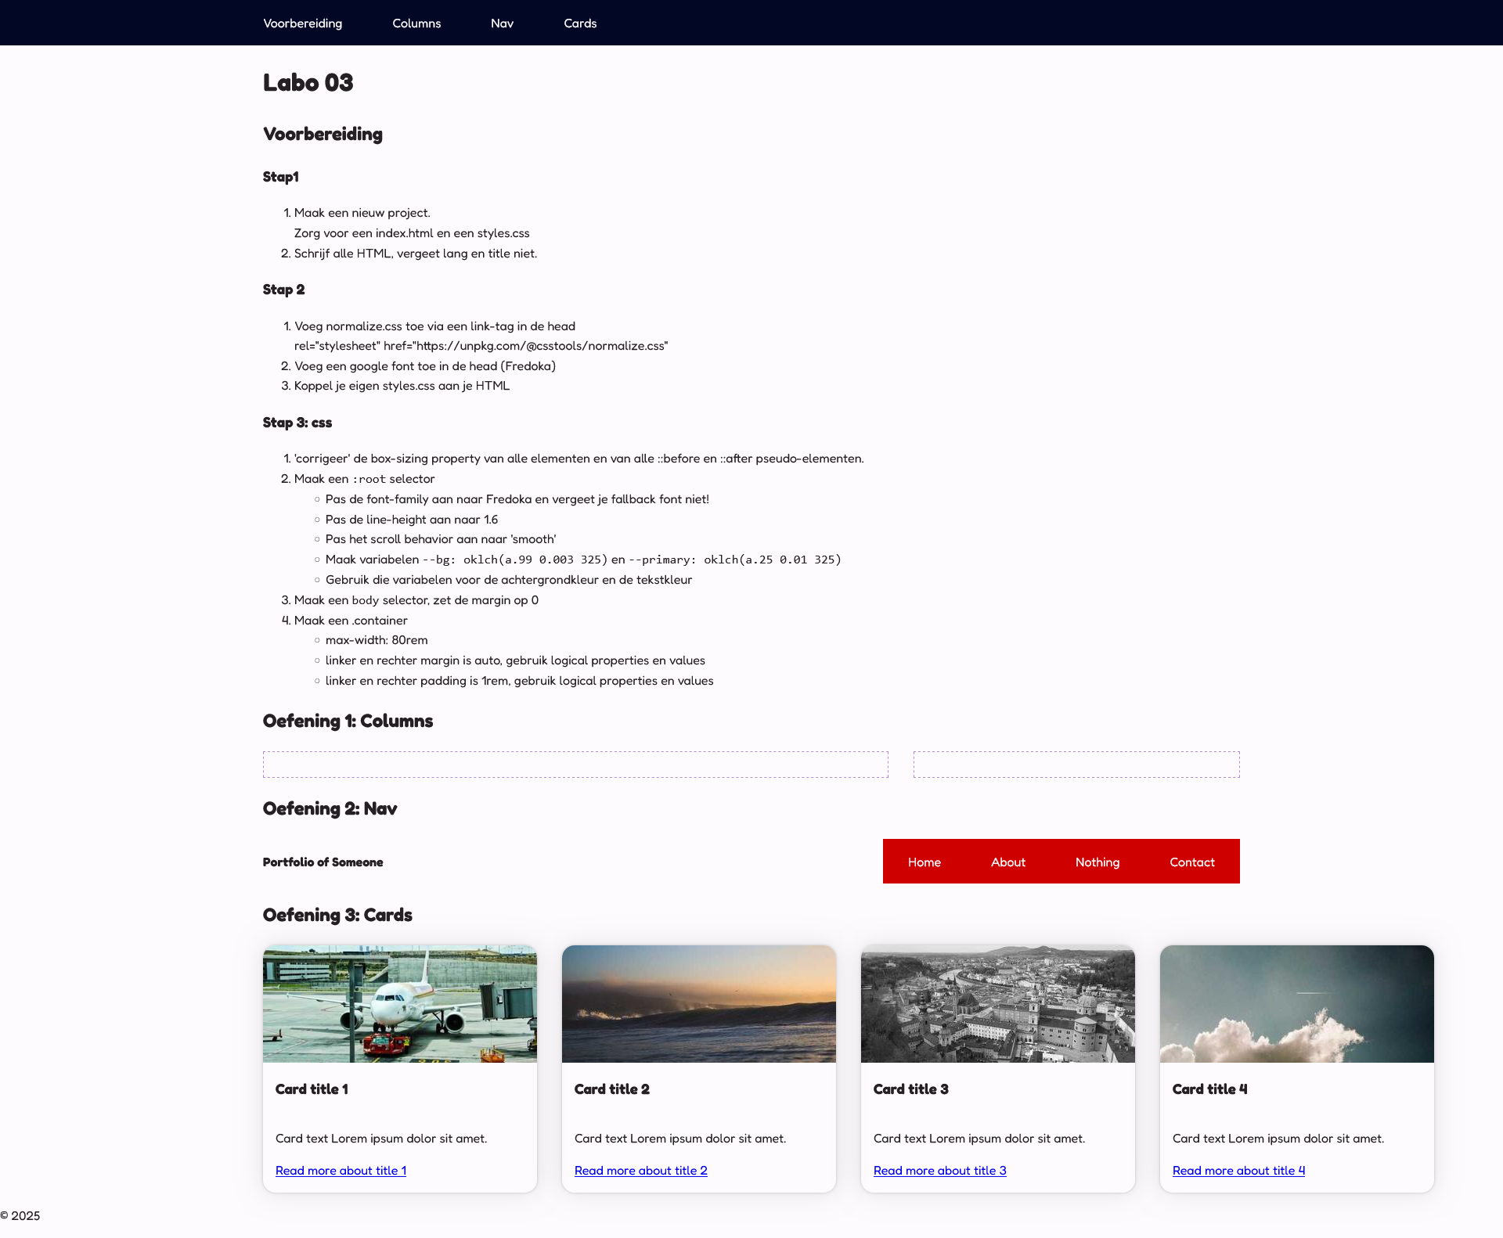Click Read more about title 3
This screenshot has width=1503, height=1238.
pos(939,1171)
